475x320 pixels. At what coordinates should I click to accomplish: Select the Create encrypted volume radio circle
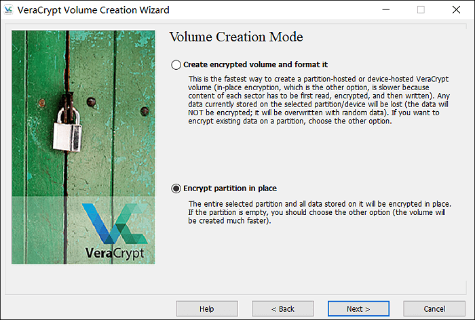[176, 65]
